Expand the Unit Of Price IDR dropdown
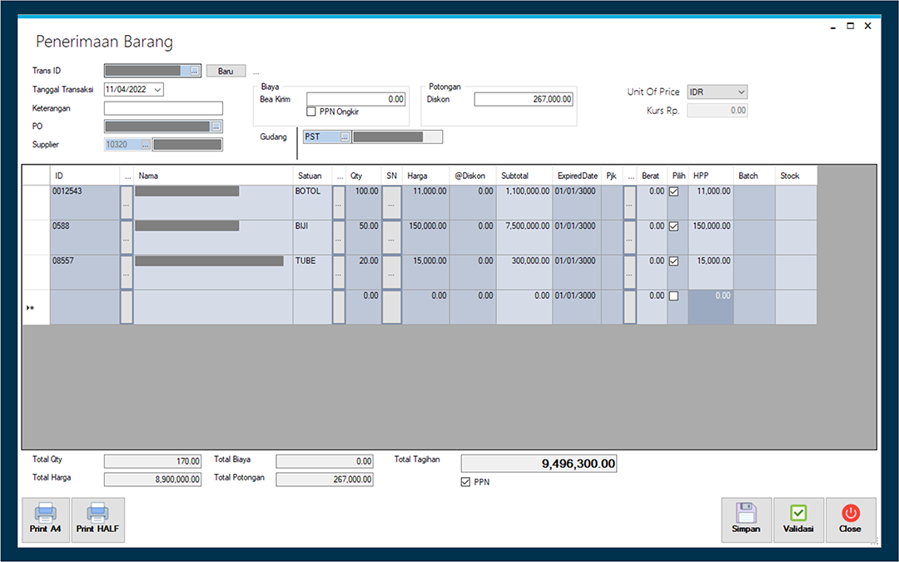899x562 pixels. click(742, 92)
